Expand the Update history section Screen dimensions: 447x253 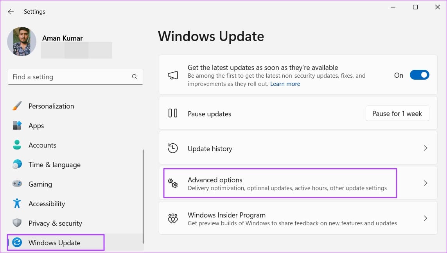pos(425,148)
